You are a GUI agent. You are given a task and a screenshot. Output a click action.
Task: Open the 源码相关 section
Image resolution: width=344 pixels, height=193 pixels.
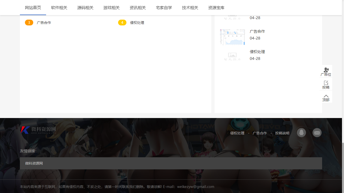85,8
